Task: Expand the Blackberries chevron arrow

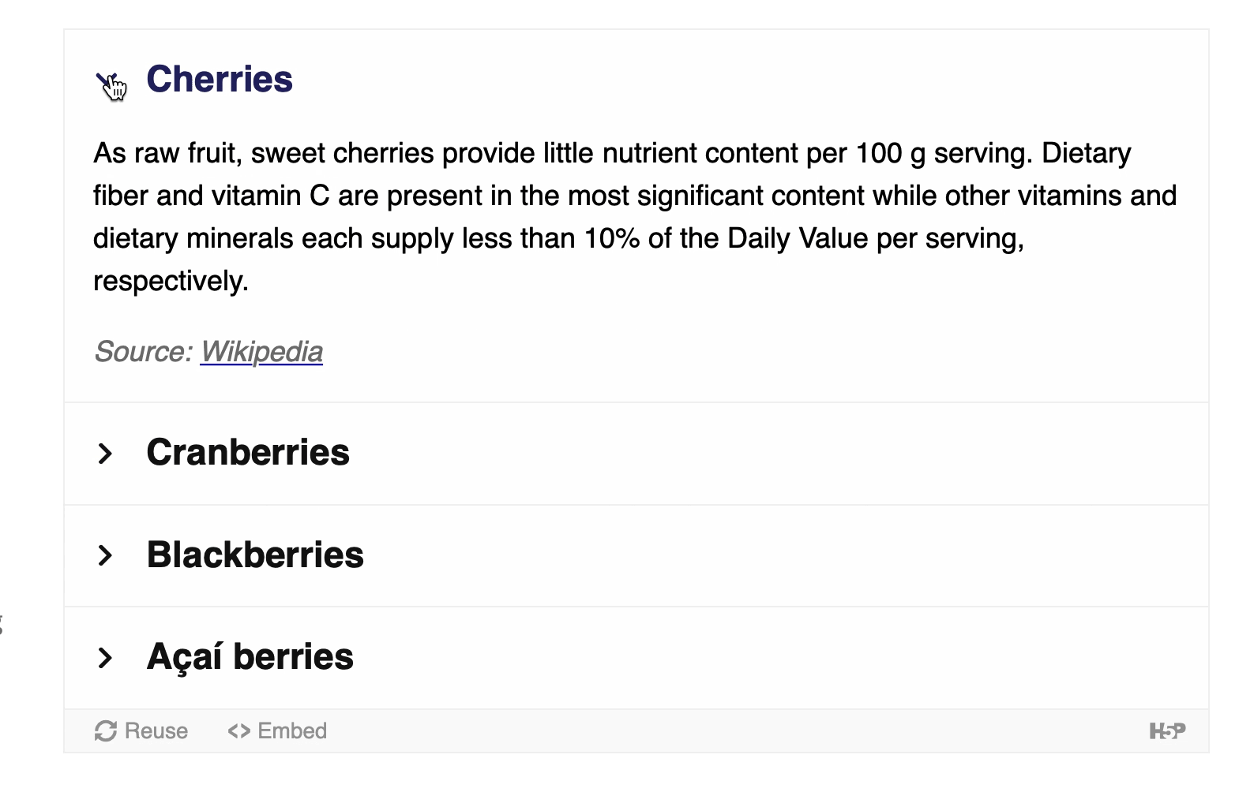Action: click(105, 555)
